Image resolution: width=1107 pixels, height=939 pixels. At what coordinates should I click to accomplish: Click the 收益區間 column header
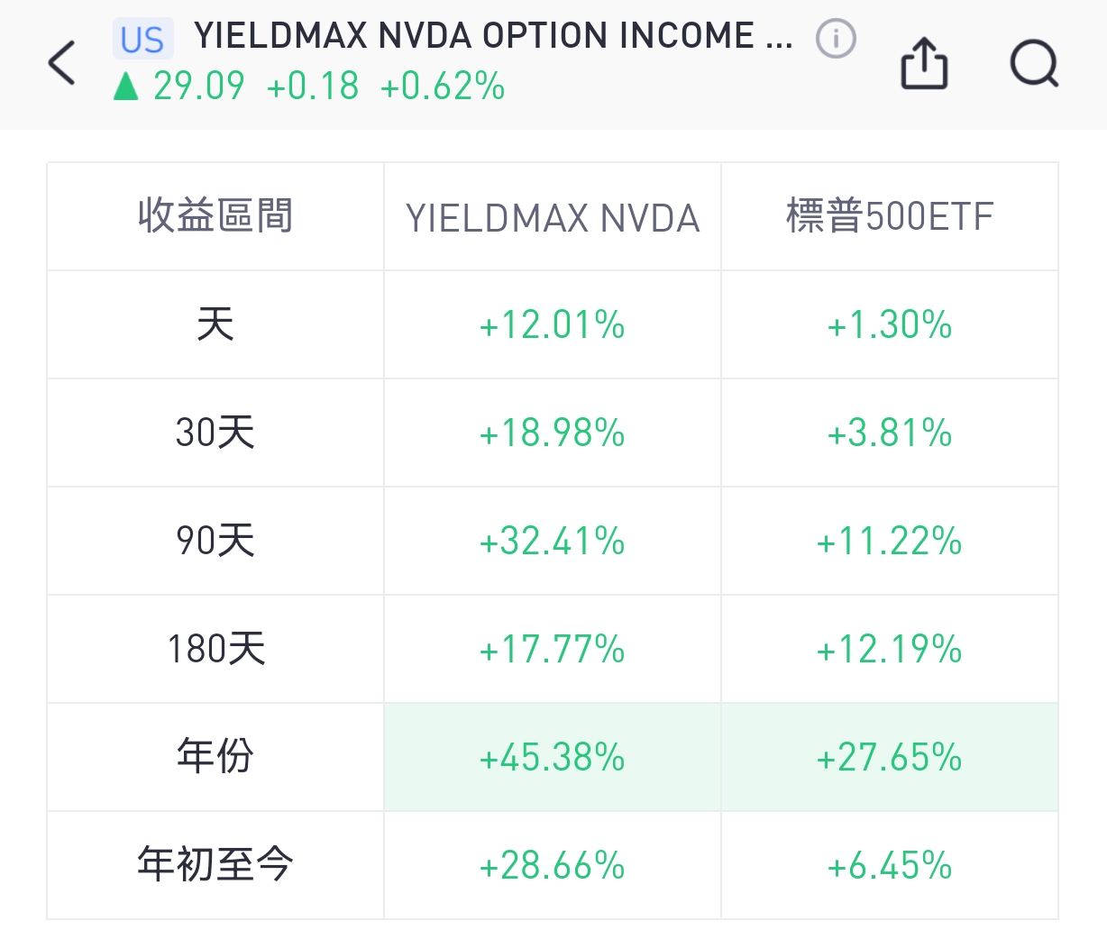click(x=214, y=216)
